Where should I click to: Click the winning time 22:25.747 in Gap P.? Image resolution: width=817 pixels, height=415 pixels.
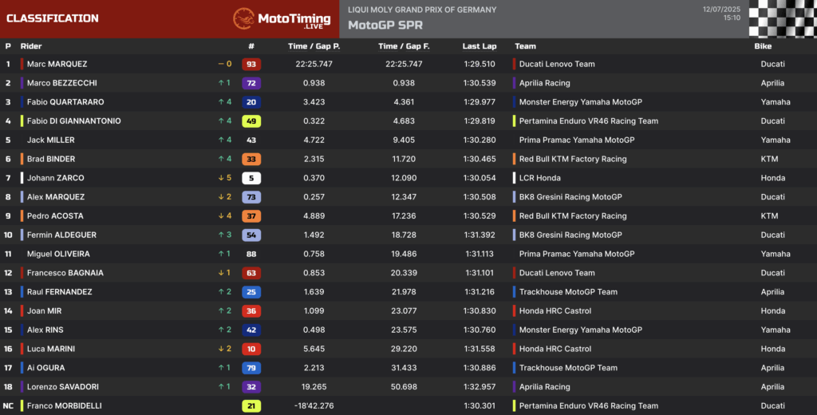(314, 64)
